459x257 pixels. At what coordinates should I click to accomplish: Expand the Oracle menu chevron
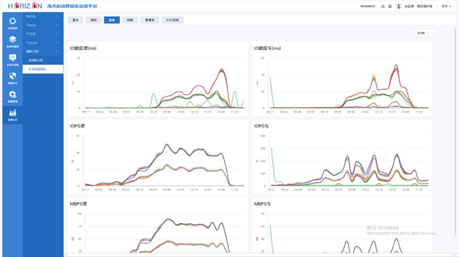tap(57, 25)
